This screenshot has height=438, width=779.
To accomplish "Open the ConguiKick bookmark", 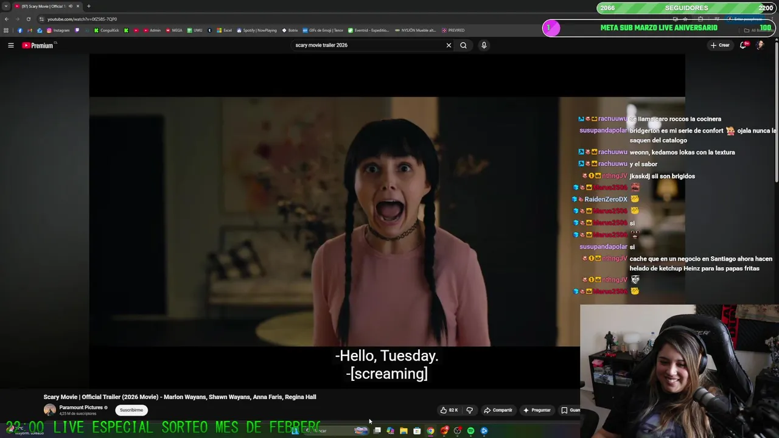I will click(106, 30).
